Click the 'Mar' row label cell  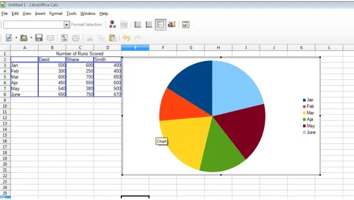24,77
